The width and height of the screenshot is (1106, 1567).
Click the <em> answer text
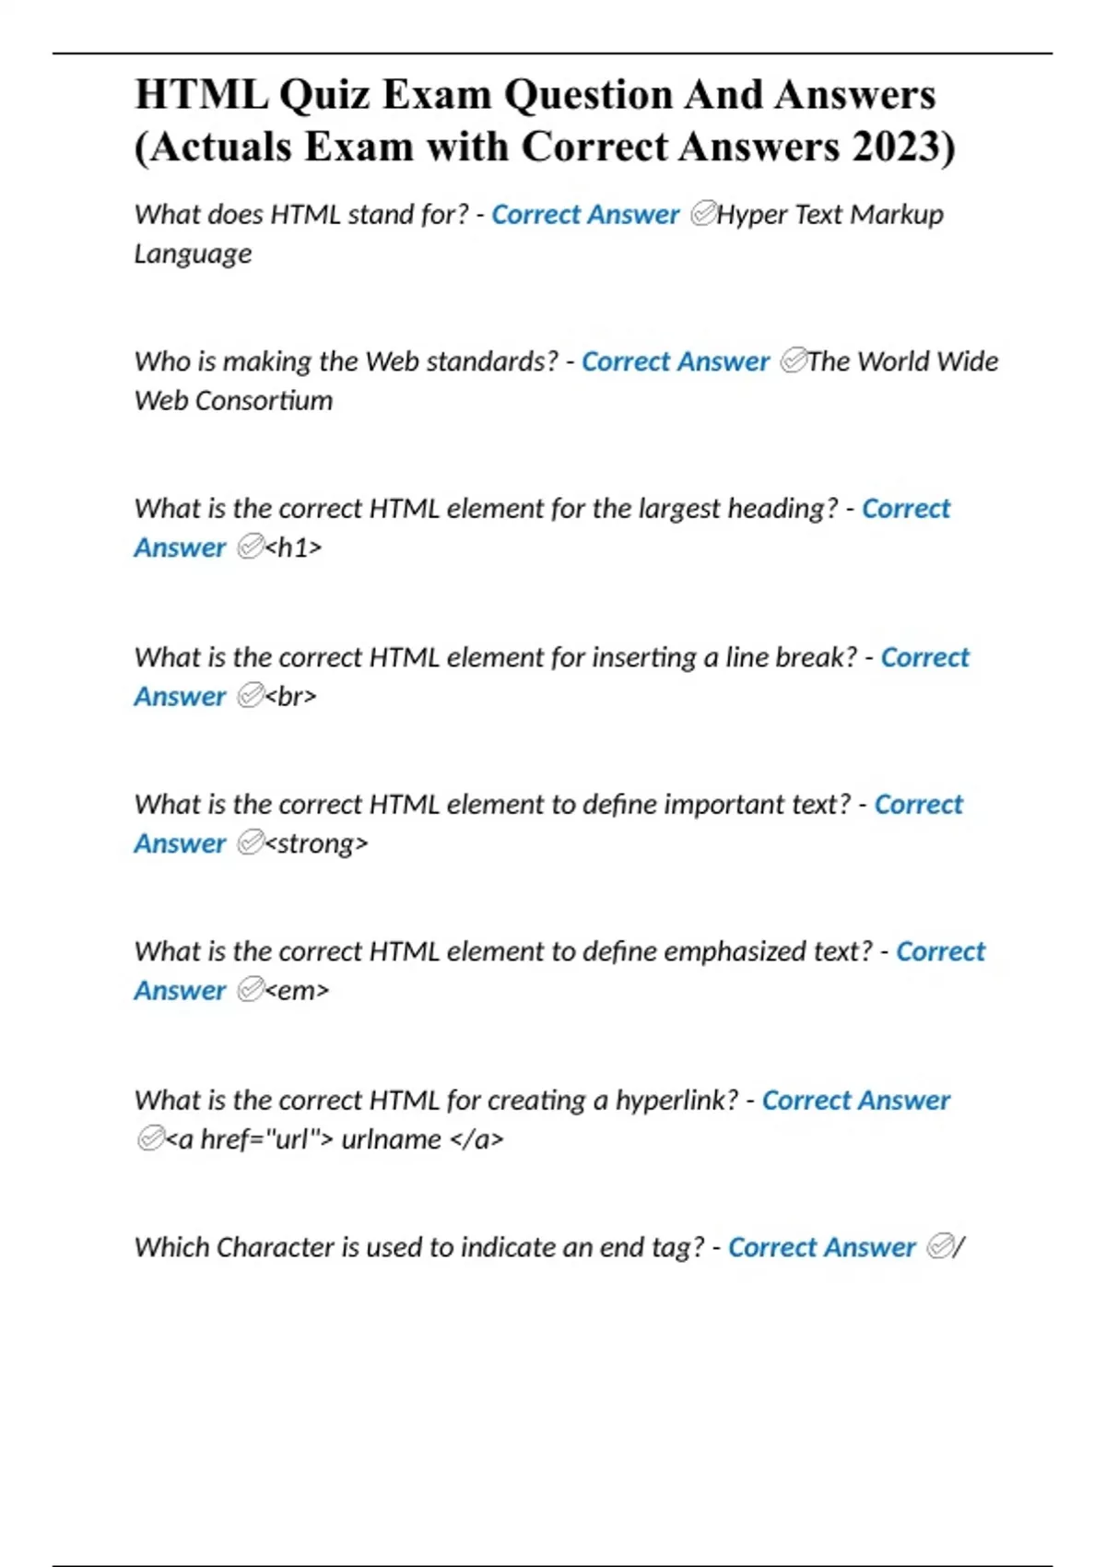pyautogui.click(x=297, y=991)
